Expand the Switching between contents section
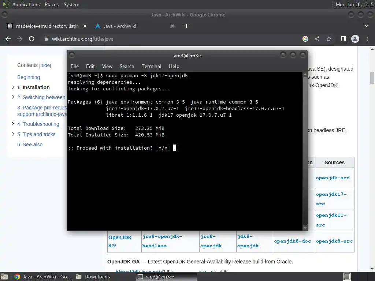This screenshot has width=375, height=281. pyautogui.click(x=13, y=97)
